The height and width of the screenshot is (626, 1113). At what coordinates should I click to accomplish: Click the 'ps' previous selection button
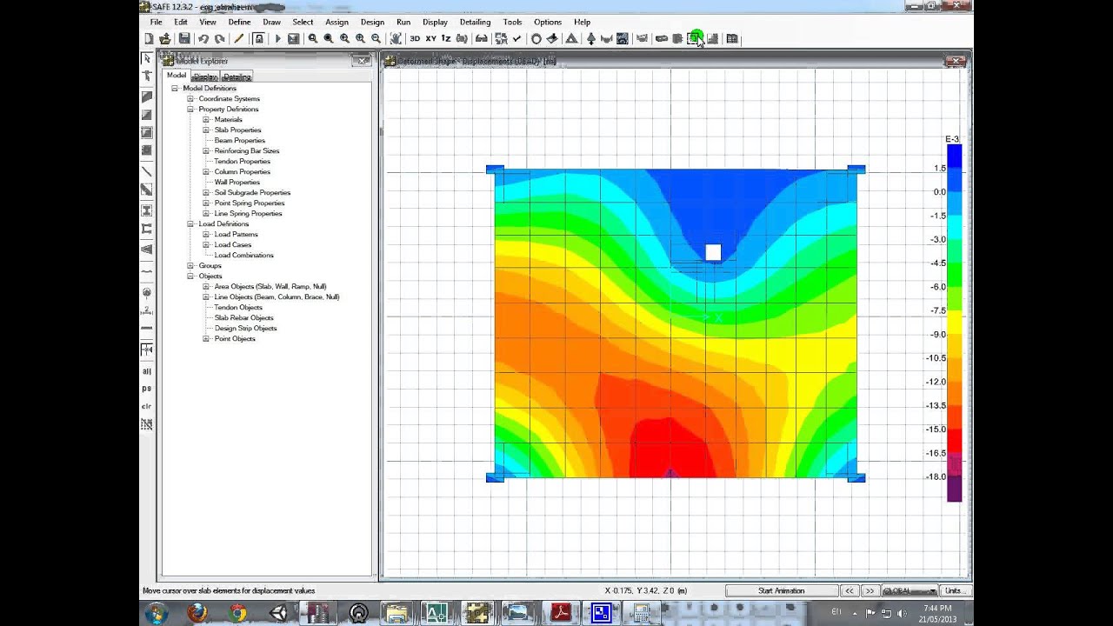tap(147, 389)
